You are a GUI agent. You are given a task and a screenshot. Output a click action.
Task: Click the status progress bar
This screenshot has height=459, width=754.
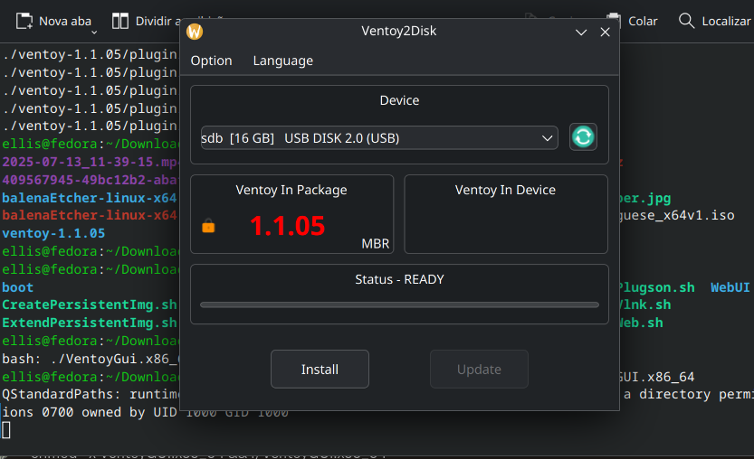point(399,304)
